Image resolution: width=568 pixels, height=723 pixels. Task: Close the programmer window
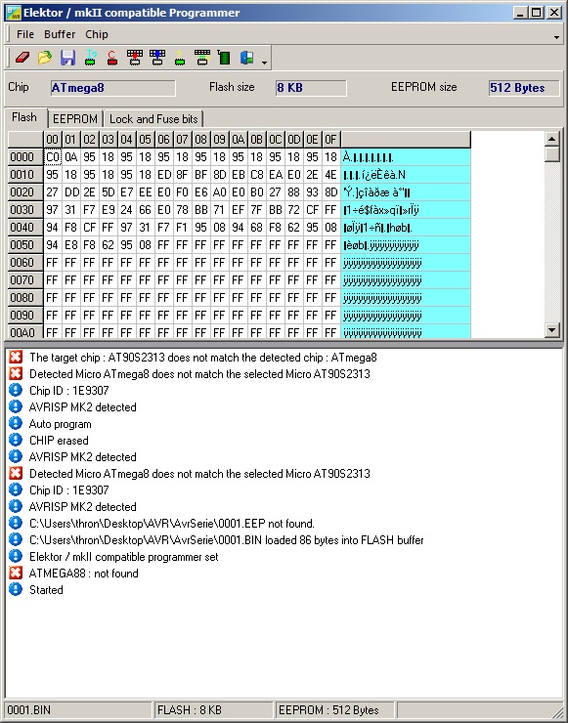[x=553, y=13]
